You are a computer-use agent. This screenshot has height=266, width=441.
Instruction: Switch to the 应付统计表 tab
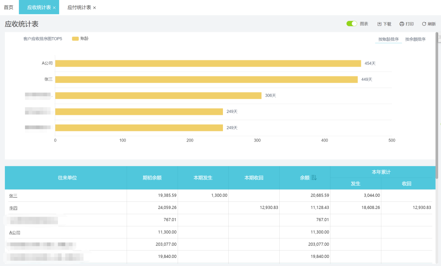coord(79,8)
